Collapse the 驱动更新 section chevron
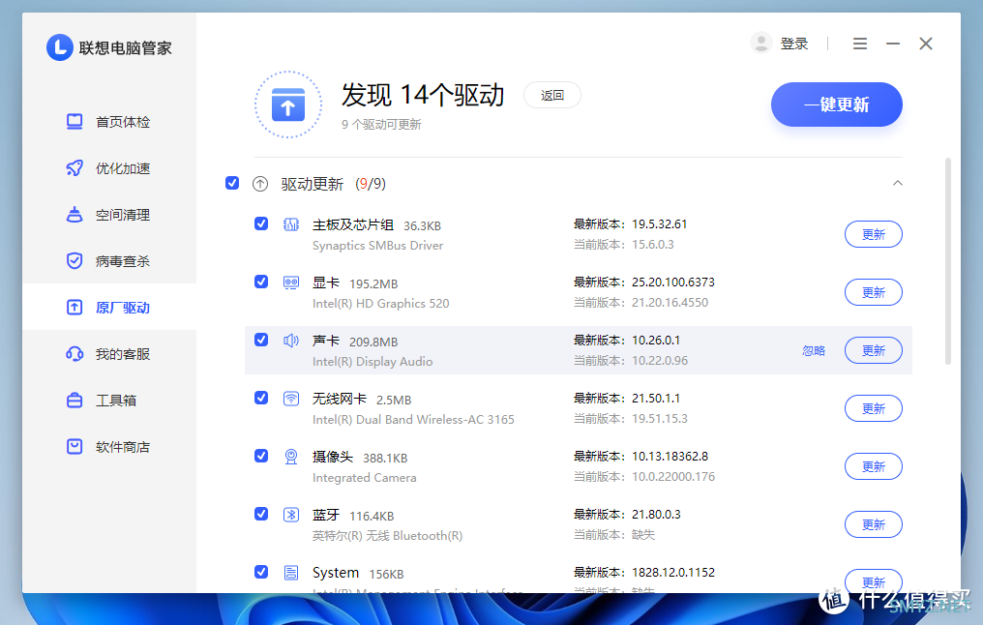 (897, 183)
